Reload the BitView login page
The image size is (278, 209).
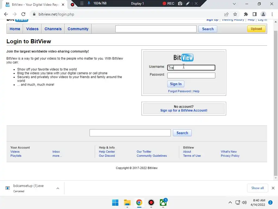tap(23, 14)
